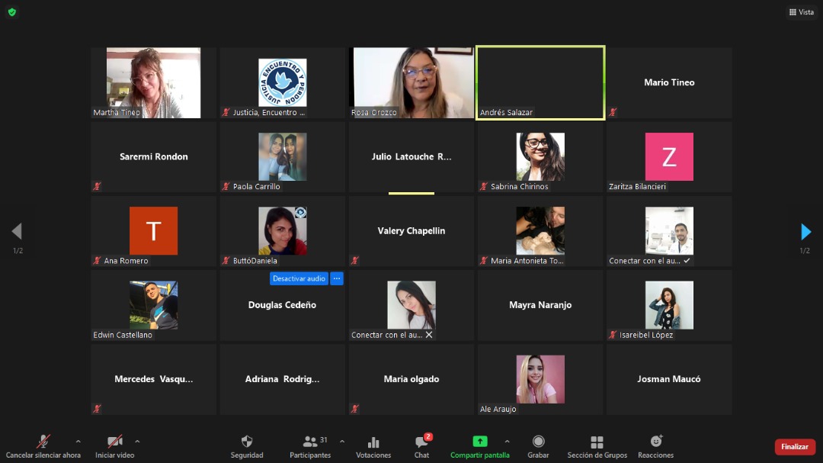Screen dimensions: 823x463
Task: Click the Zaritza Bilancieri name label
Action: pos(637,187)
